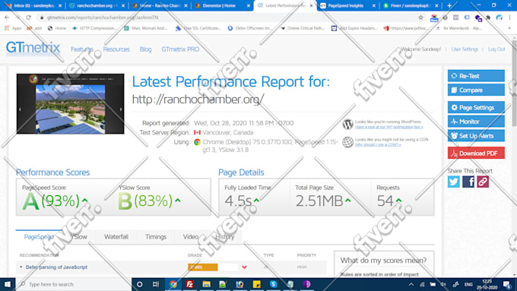Switch to PageSpeed Insights browser tab

(x=347, y=5)
